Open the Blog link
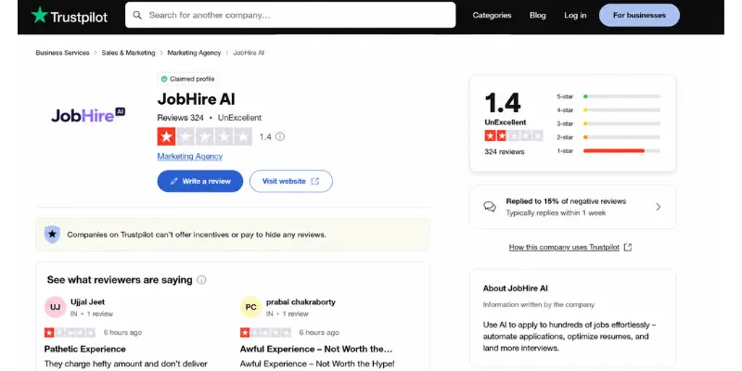The height and width of the screenshot is (371, 742). [538, 15]
